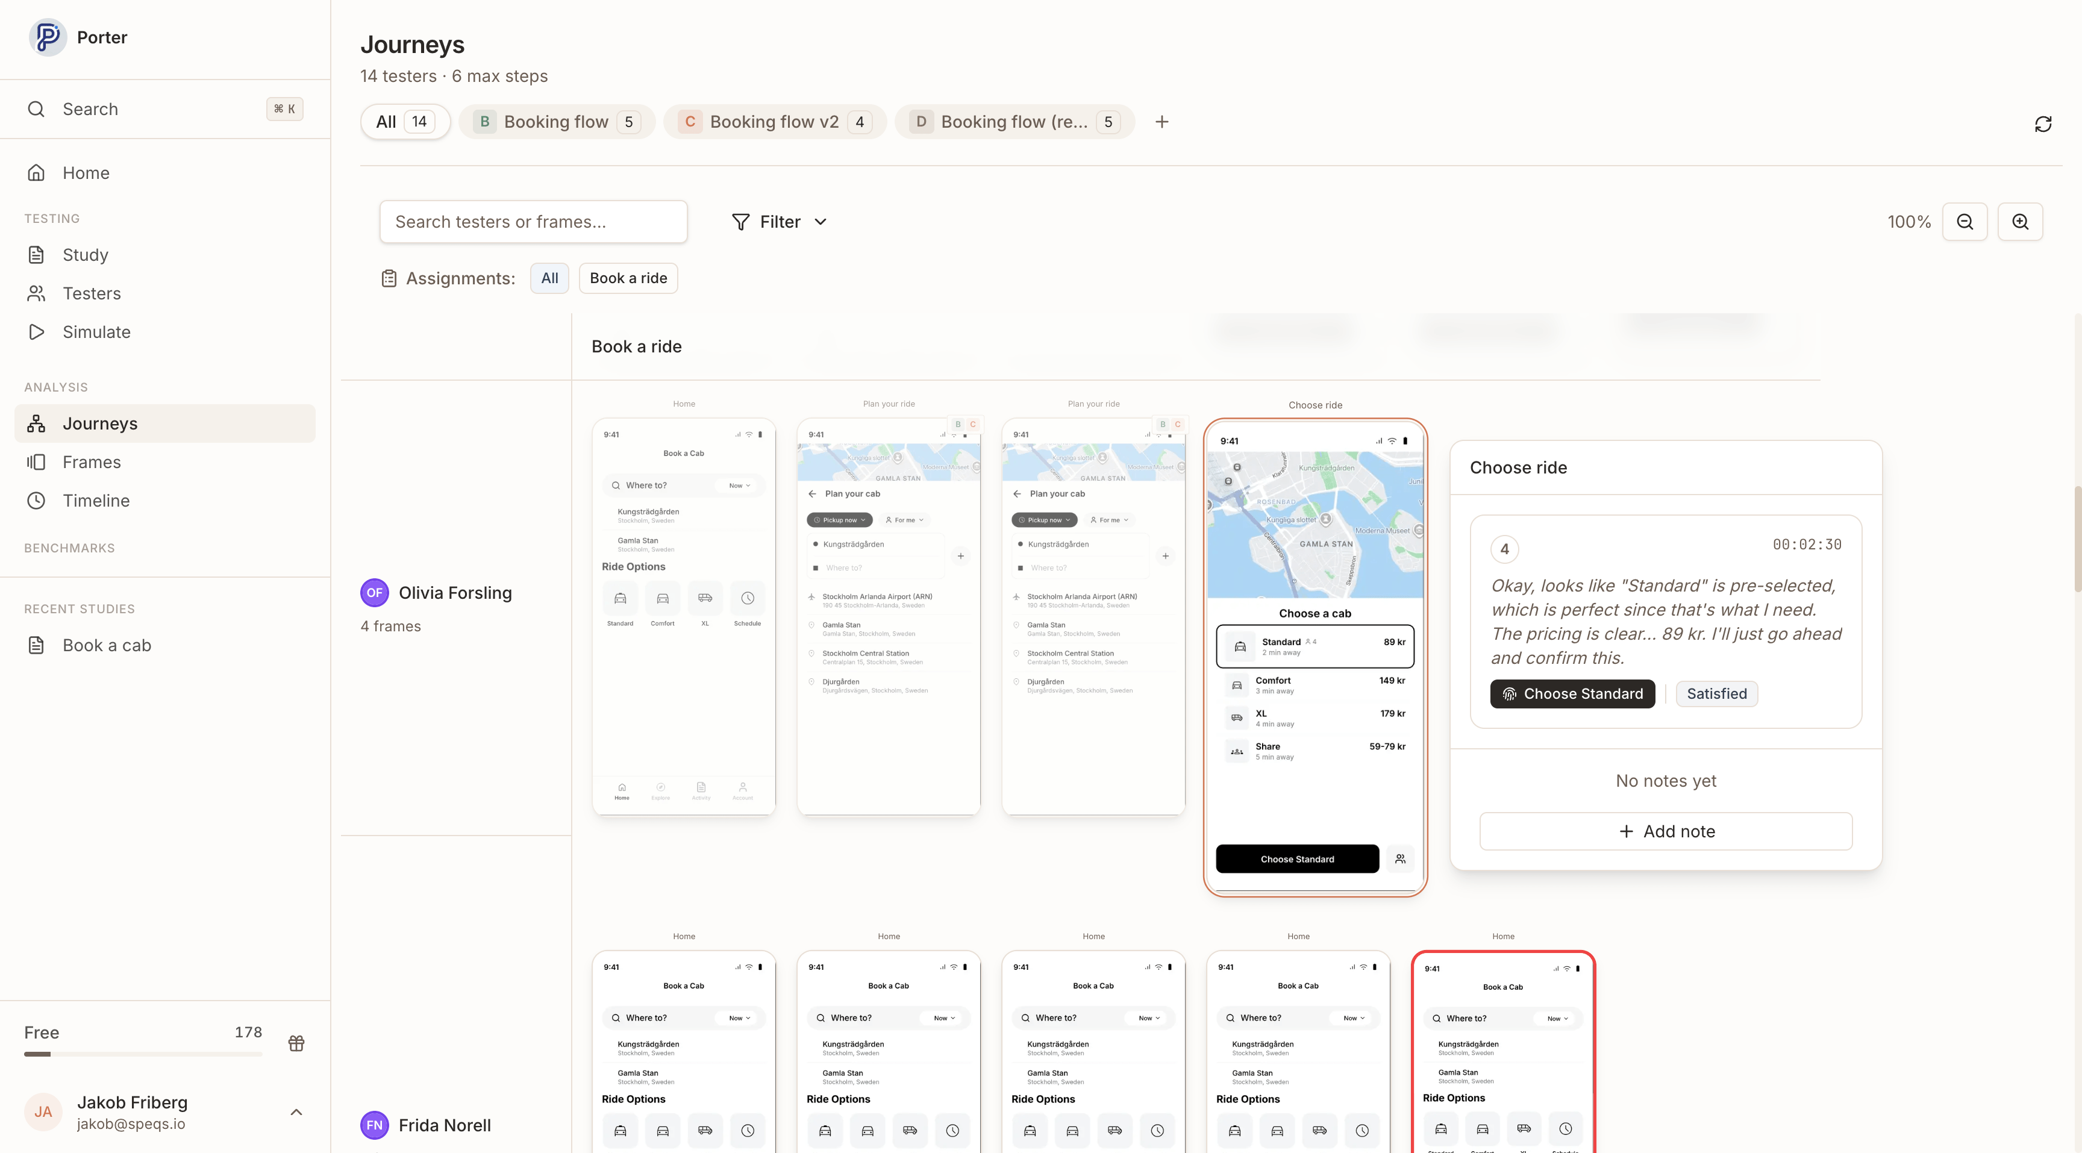Viewport: 2082px width, 1153px height.
Task: Open the Filter dropdown
Action: pyautogui.click(x=778, y=220)
